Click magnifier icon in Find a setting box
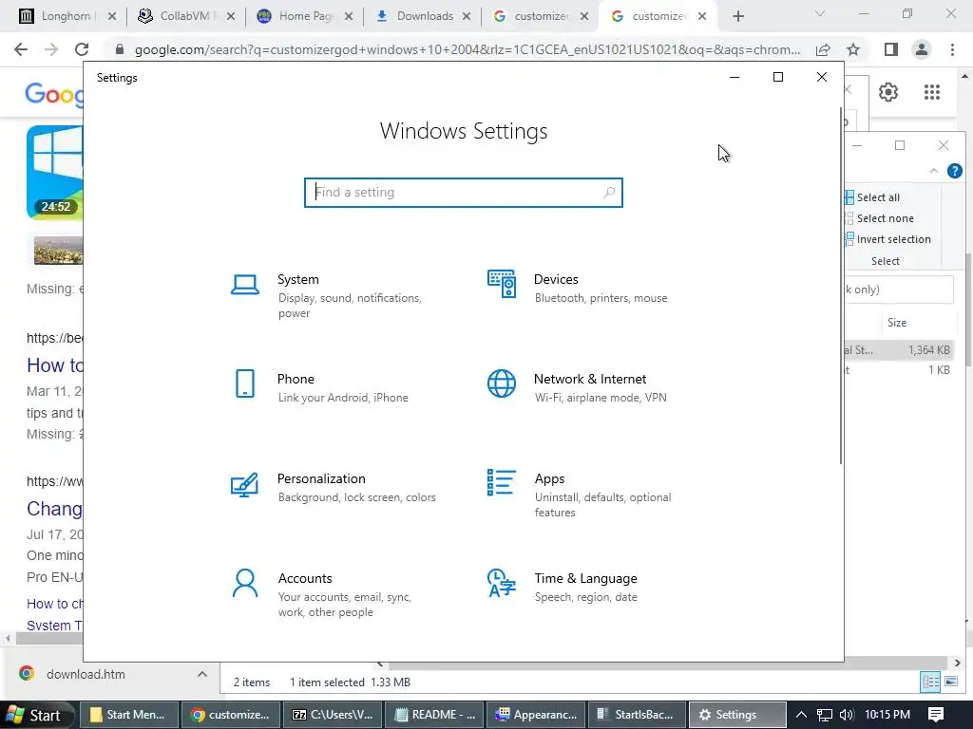973x729 pixels. (x=609, y=192)
